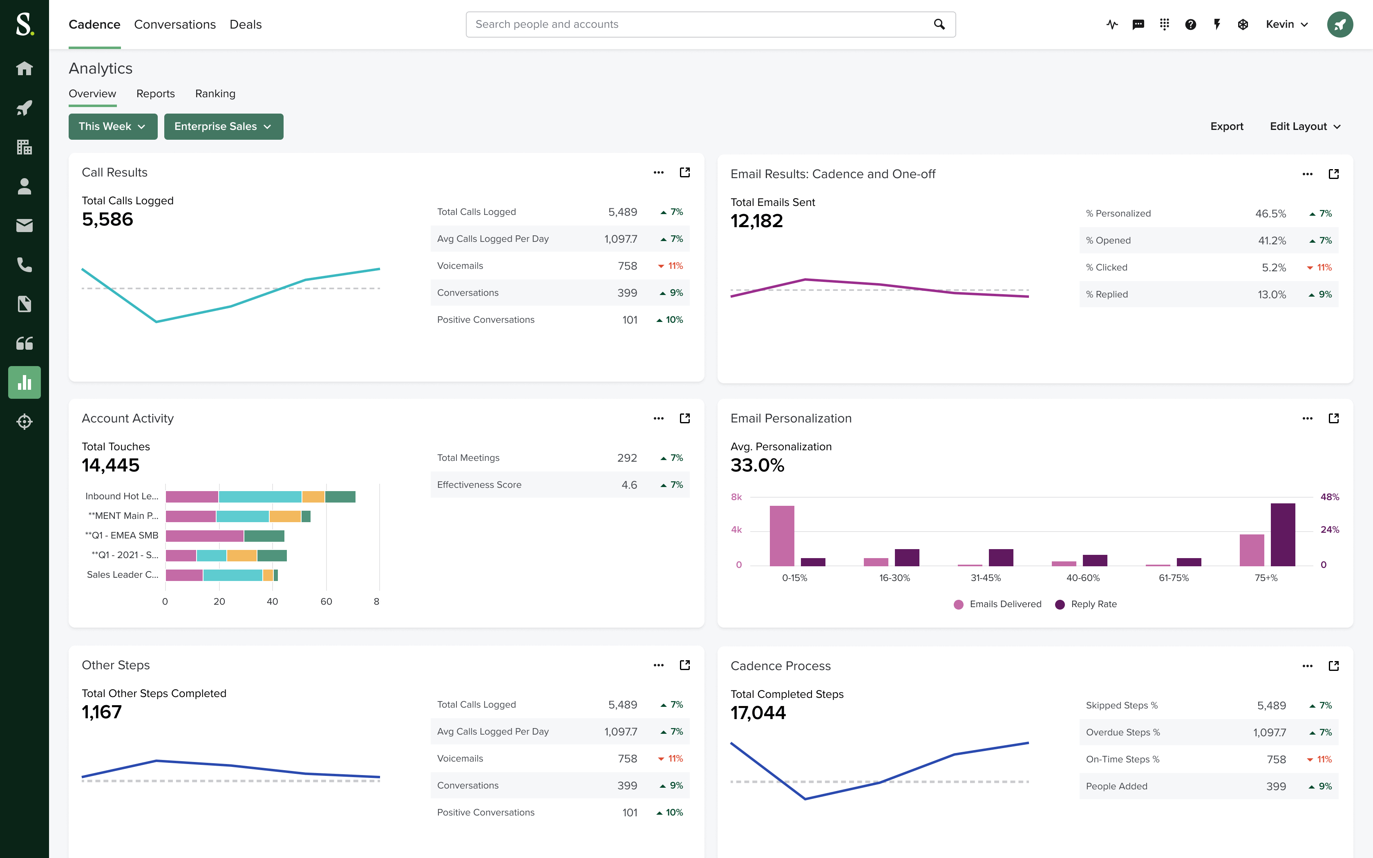1373x858 pixels.
Task: Open the search bar magnifying glass
Action: click(x=939, y=24)
